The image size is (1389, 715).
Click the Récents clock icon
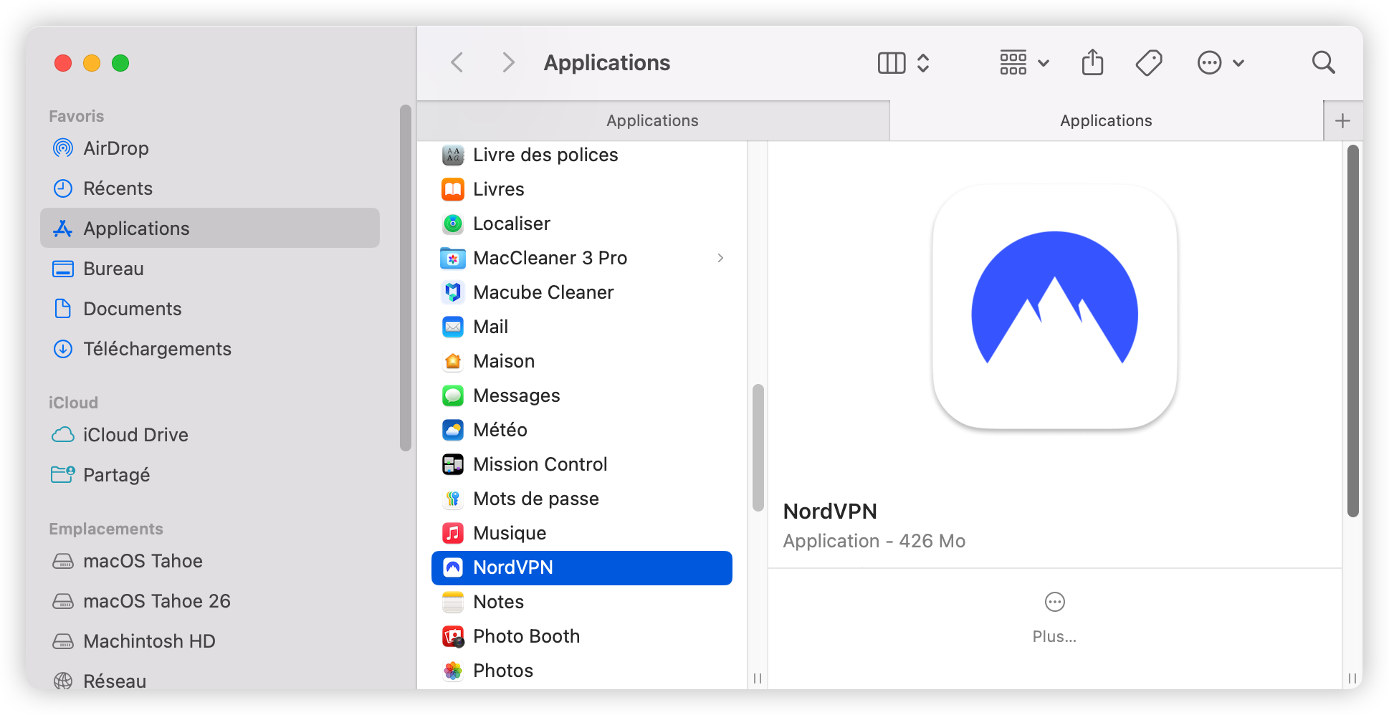tap(63, 188)
